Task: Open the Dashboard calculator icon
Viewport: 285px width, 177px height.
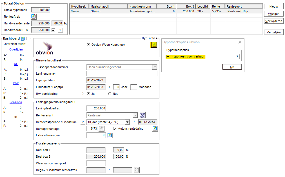Action: click(23, 38)
